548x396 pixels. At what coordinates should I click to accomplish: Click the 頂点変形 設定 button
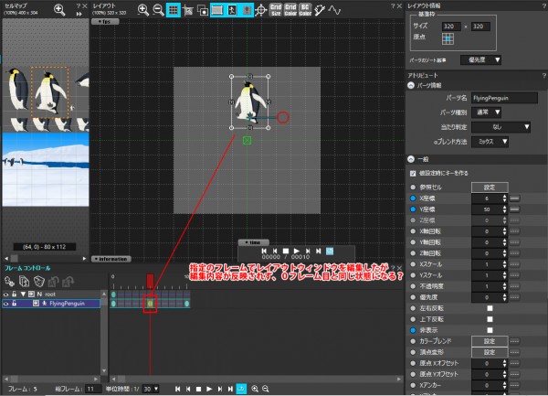coord(490,352)
